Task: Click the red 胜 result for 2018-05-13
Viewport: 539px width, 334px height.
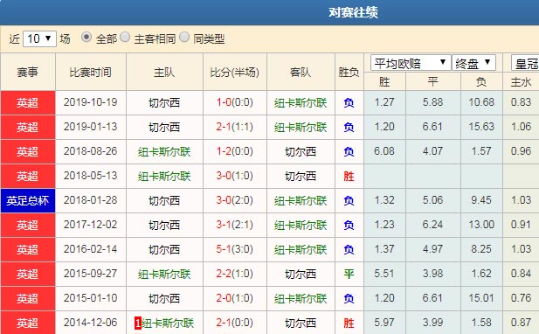Action: (x=349, y=176)
